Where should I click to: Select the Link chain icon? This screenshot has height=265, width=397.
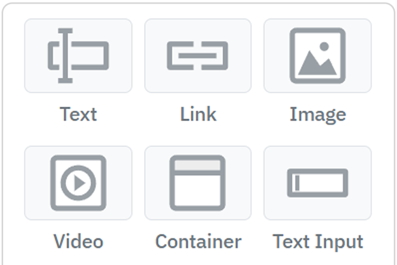tap(197, 56)
